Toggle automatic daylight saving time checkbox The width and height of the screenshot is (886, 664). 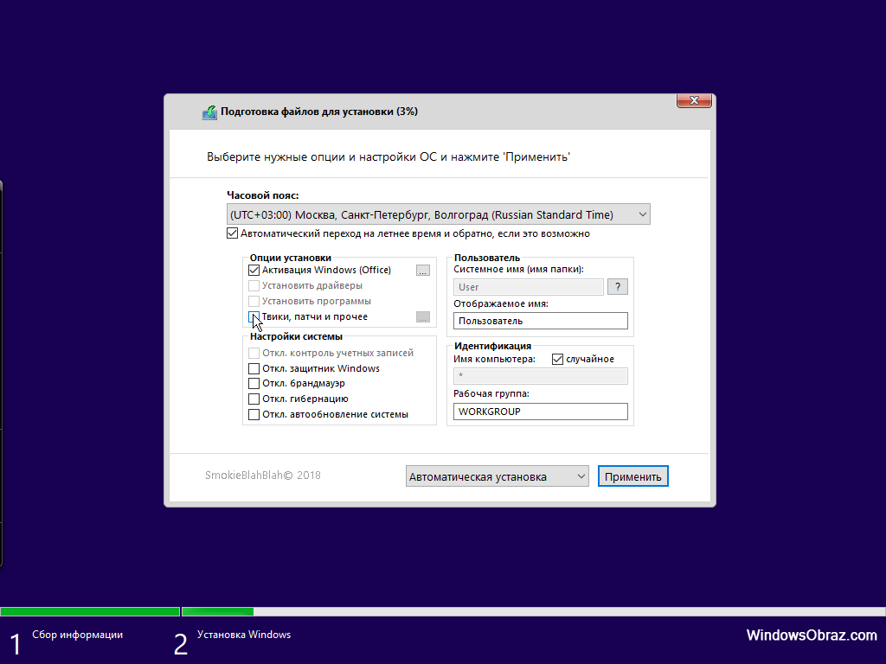click(232, 233)
